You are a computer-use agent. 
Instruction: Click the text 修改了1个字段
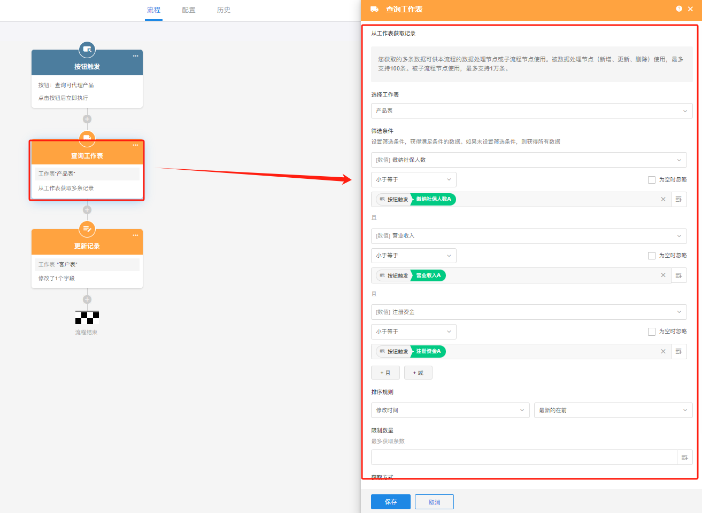(x=56, y=278)
